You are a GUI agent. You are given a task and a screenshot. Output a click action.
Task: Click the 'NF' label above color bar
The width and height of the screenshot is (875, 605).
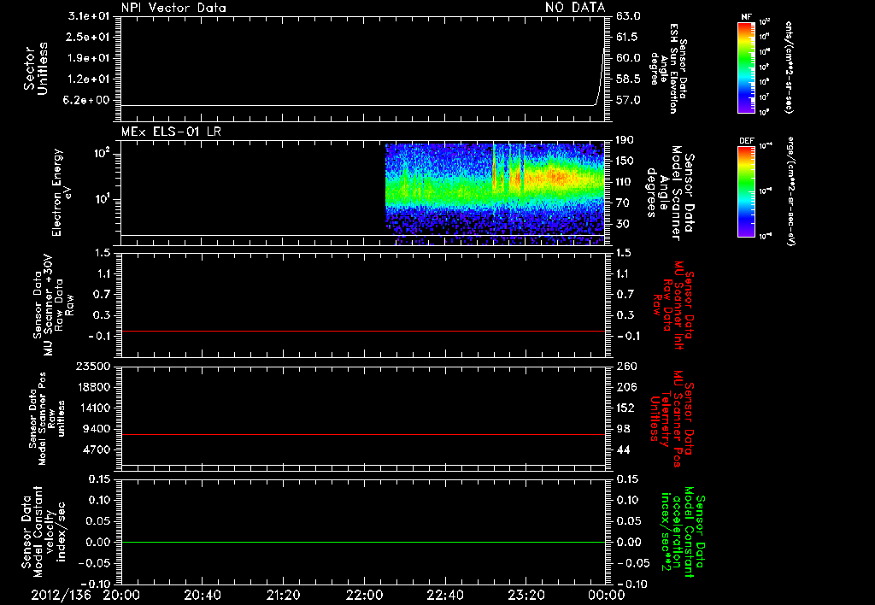tap(746, 17)
